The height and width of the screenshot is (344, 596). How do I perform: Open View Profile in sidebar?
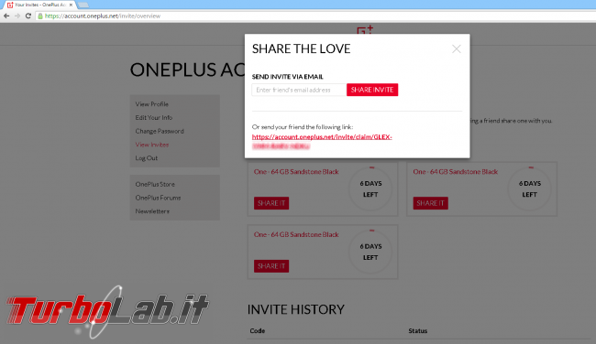tap(151, 104)
